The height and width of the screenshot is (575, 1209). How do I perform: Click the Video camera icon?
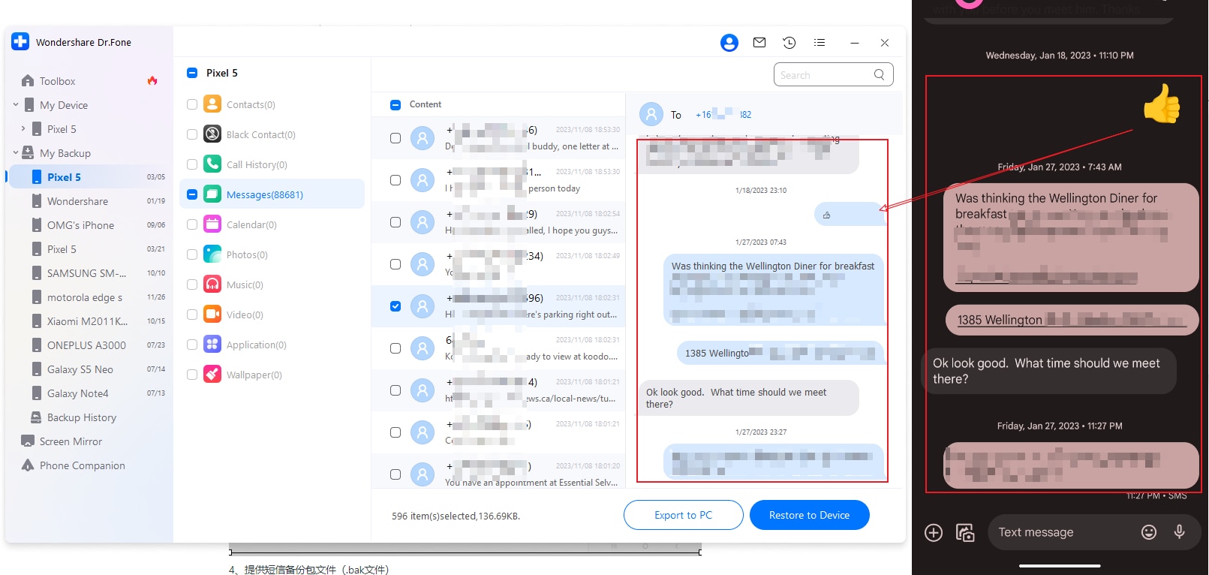coord(212,315)
